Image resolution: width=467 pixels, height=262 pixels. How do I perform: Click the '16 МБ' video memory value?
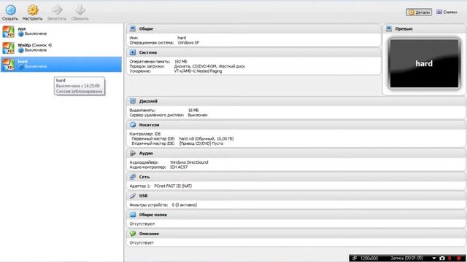pyautogui.click(x=193, y=110)
